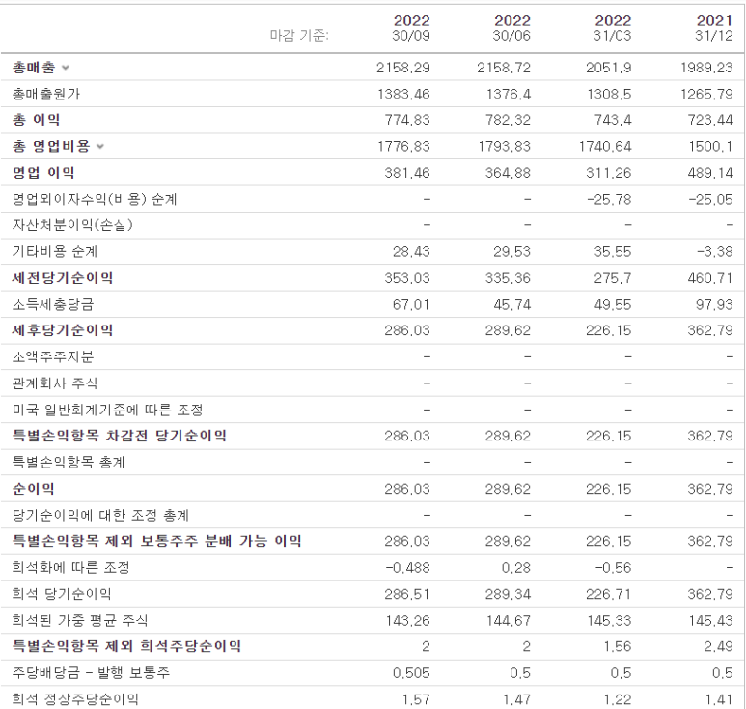Select the 관계회사 주식 row label
The image size is (746, 709).
click(55, 383)
